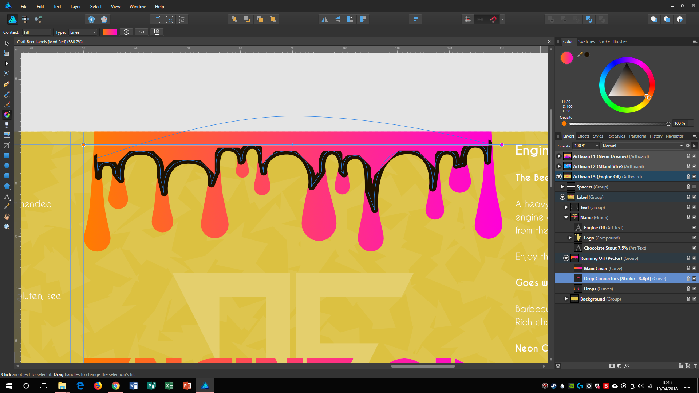Select the Fill gradient tool
Viewport: 699px width, 393px height.
pos(7,115)
